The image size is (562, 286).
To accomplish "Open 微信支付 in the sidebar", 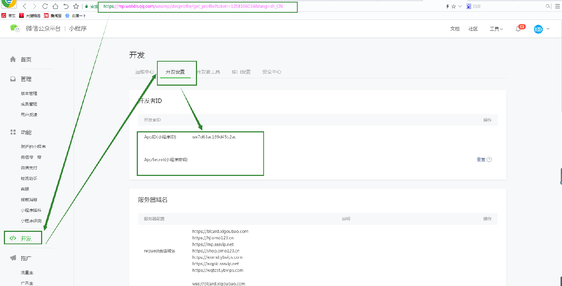I will point(29,168).
